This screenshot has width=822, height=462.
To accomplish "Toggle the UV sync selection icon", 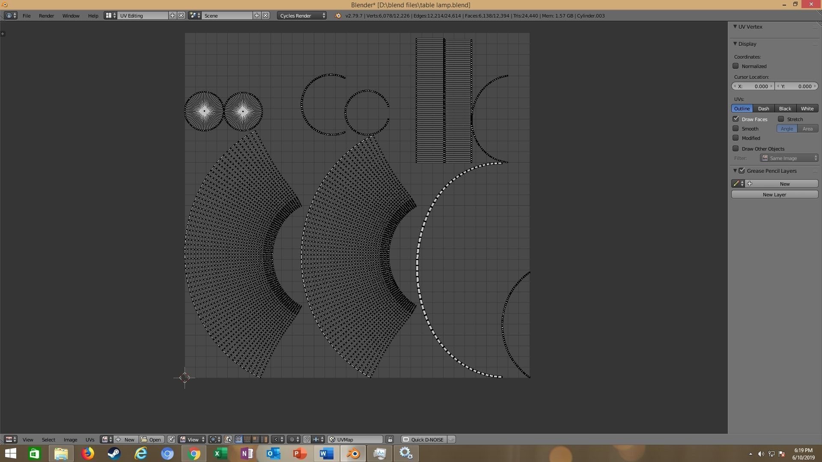I will pyautogui.click(x=228, y=439).
